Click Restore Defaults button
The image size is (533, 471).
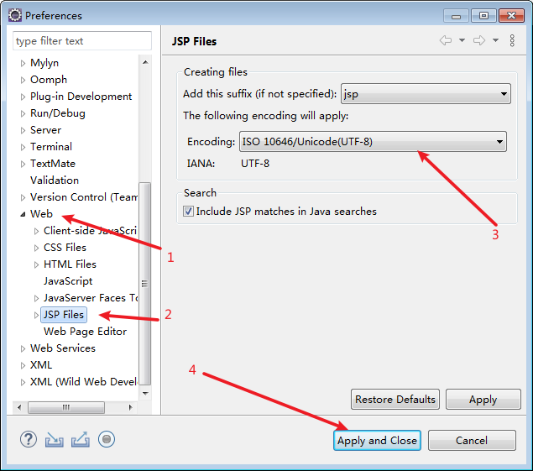(x=395, y=400)
